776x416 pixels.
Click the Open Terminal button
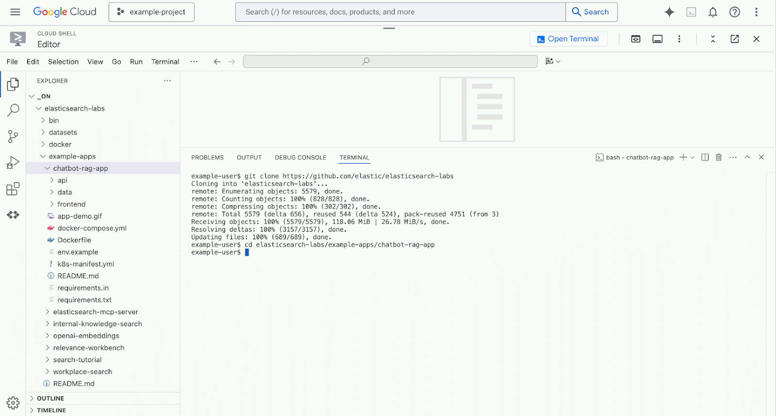[x=568, y=39]
